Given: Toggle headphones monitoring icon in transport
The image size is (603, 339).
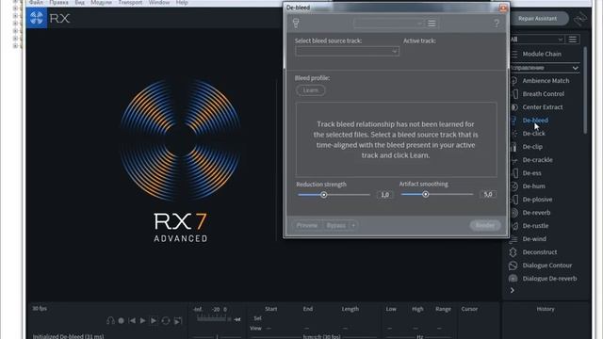Looking at the screenshot, I should coord(110,320).
